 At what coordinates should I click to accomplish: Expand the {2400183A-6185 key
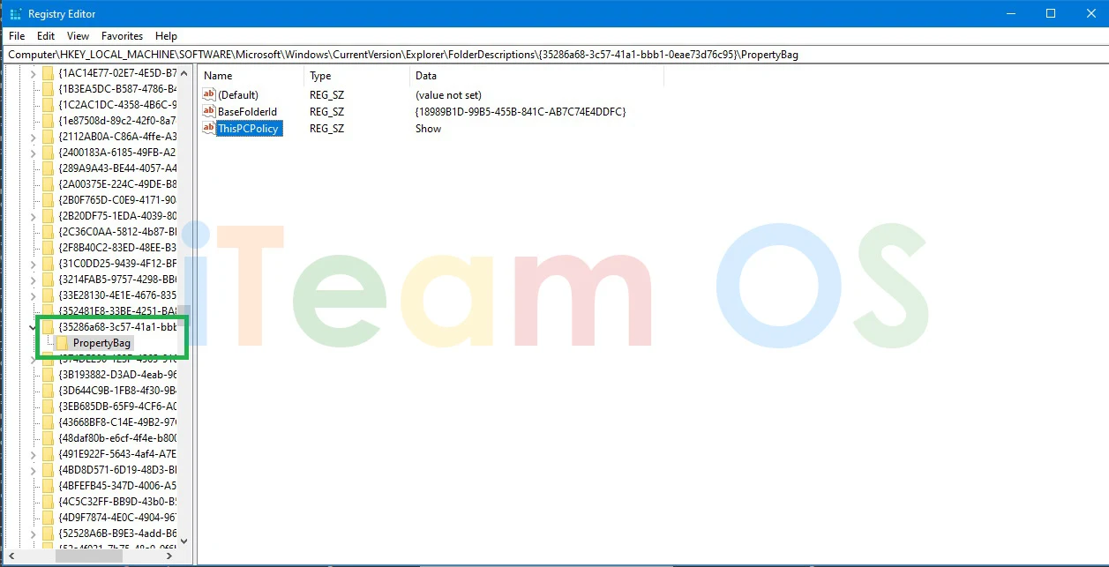point(34,152)
